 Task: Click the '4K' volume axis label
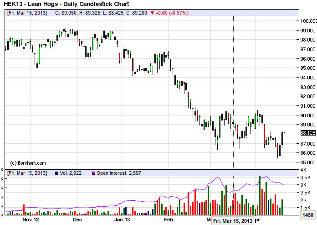coord(304,170)
